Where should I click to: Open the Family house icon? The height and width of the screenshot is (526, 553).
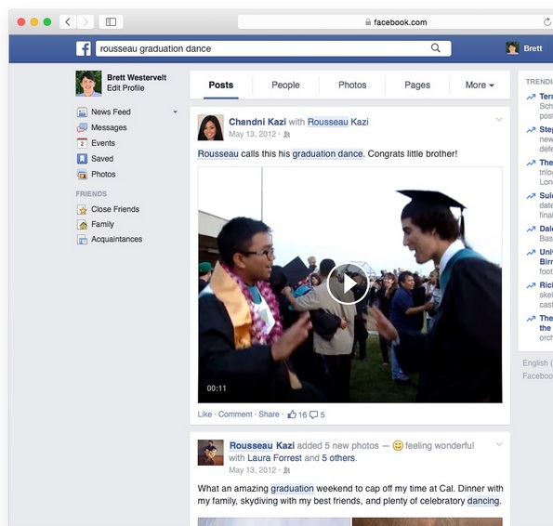click(x=82, y=225)
